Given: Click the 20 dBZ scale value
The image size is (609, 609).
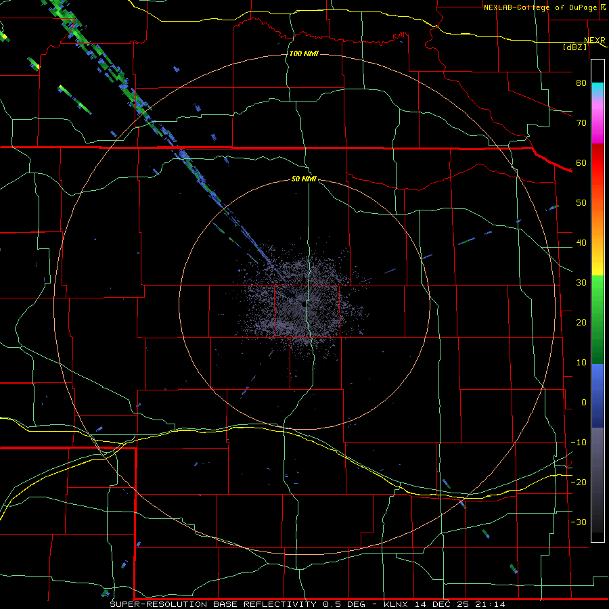Looking at the screenshot, I should coord(581,322).
